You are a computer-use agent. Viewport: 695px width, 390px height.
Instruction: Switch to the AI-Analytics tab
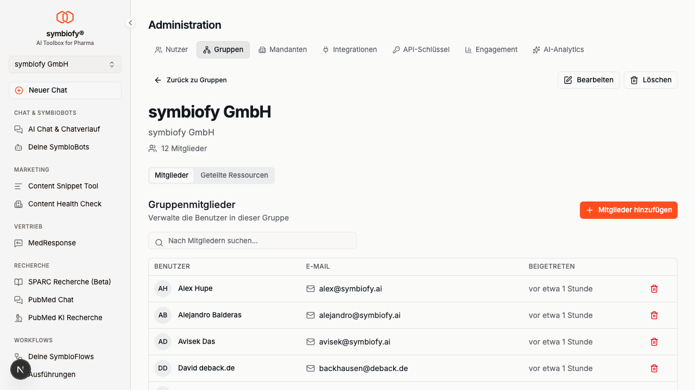[x=559, y=50]
